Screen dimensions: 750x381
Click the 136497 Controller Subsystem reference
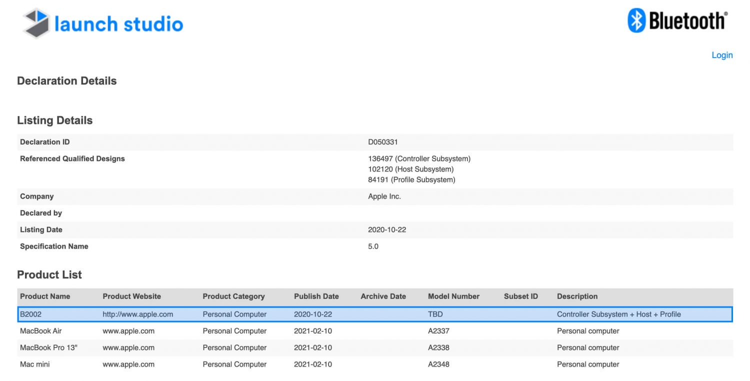point(419,158)
